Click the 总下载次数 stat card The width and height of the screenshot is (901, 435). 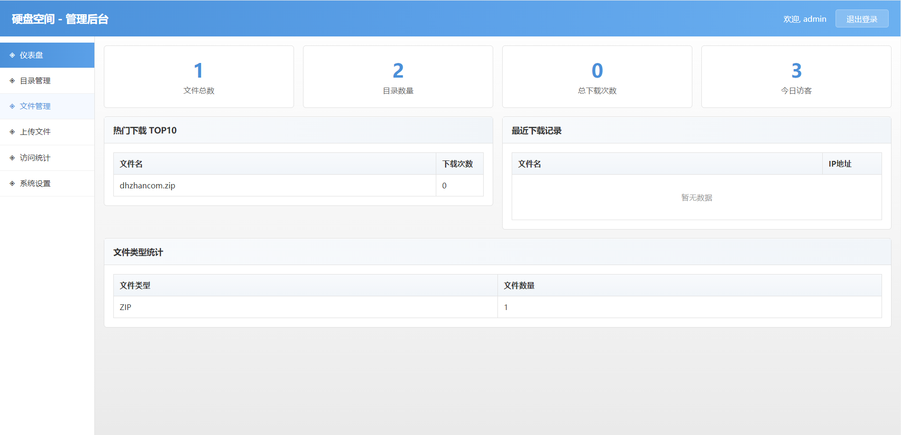[597, 77]
